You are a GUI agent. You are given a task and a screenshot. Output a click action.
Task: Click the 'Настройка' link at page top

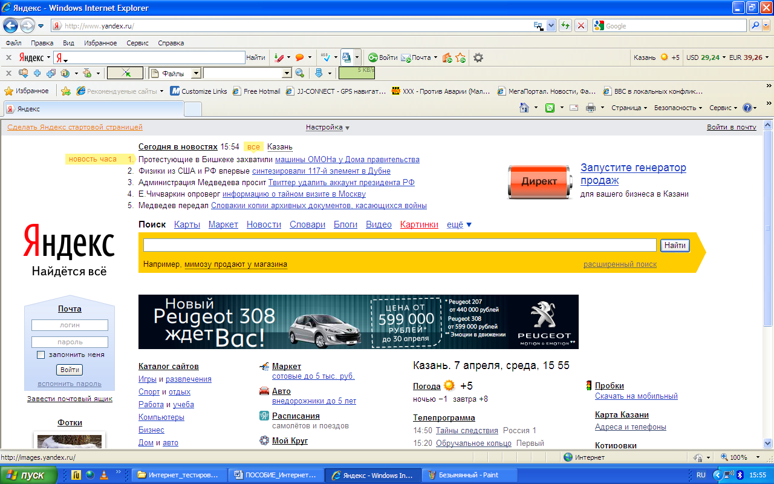pos(324,127)
